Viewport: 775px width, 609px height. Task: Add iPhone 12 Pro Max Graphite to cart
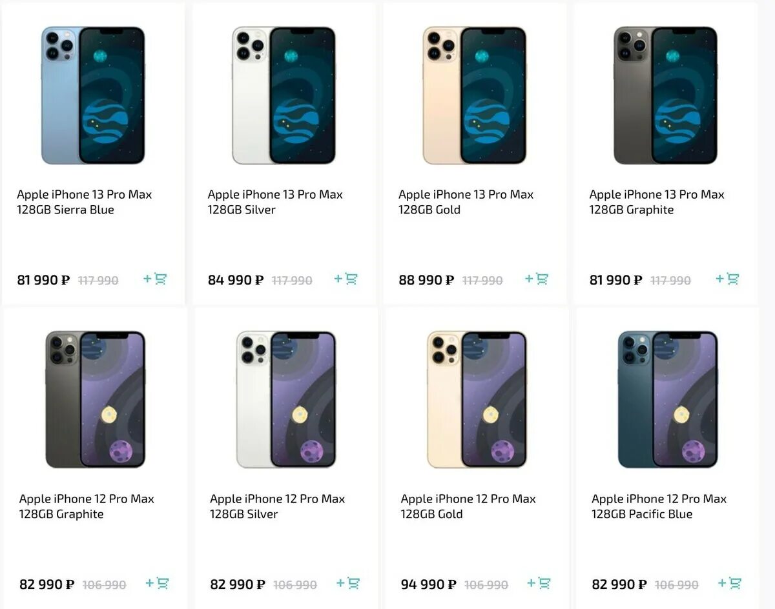click(158, 583)
